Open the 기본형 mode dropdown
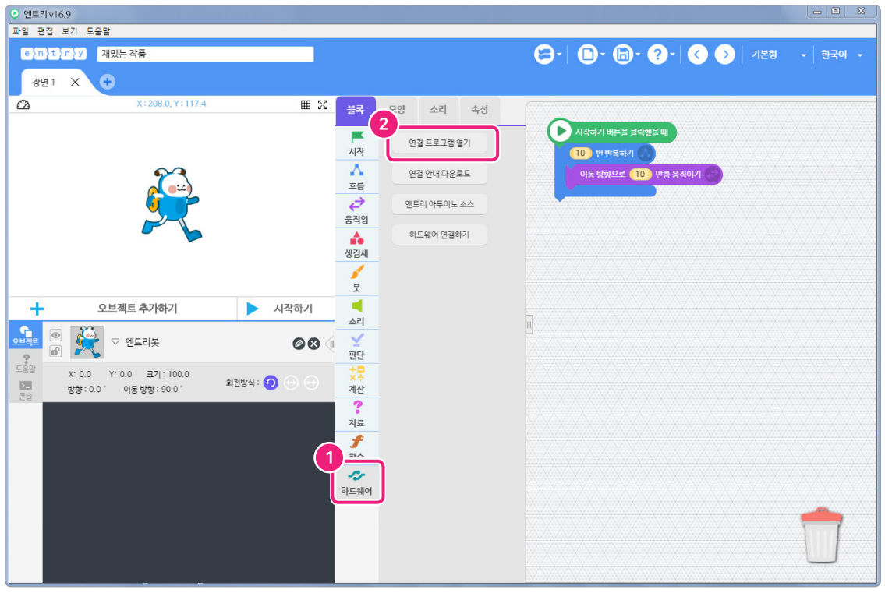 click(x=777, y=55)
